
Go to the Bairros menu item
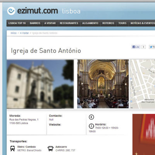[35, 23]
